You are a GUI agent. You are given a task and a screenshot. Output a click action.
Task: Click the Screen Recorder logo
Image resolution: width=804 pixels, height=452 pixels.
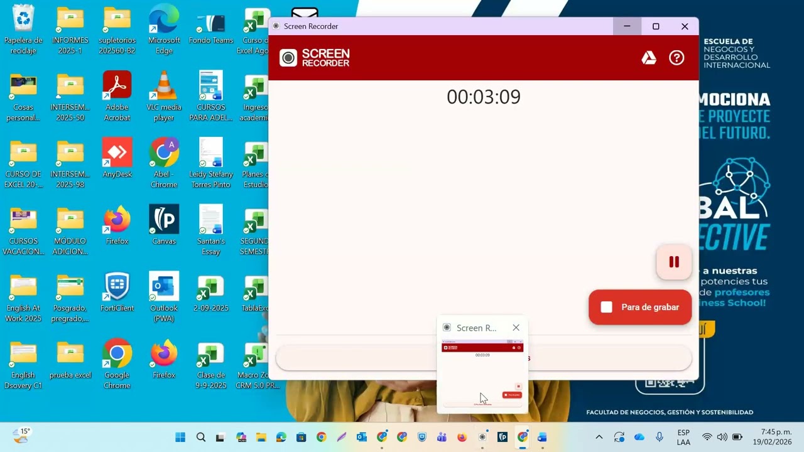[x=315, y=58]
